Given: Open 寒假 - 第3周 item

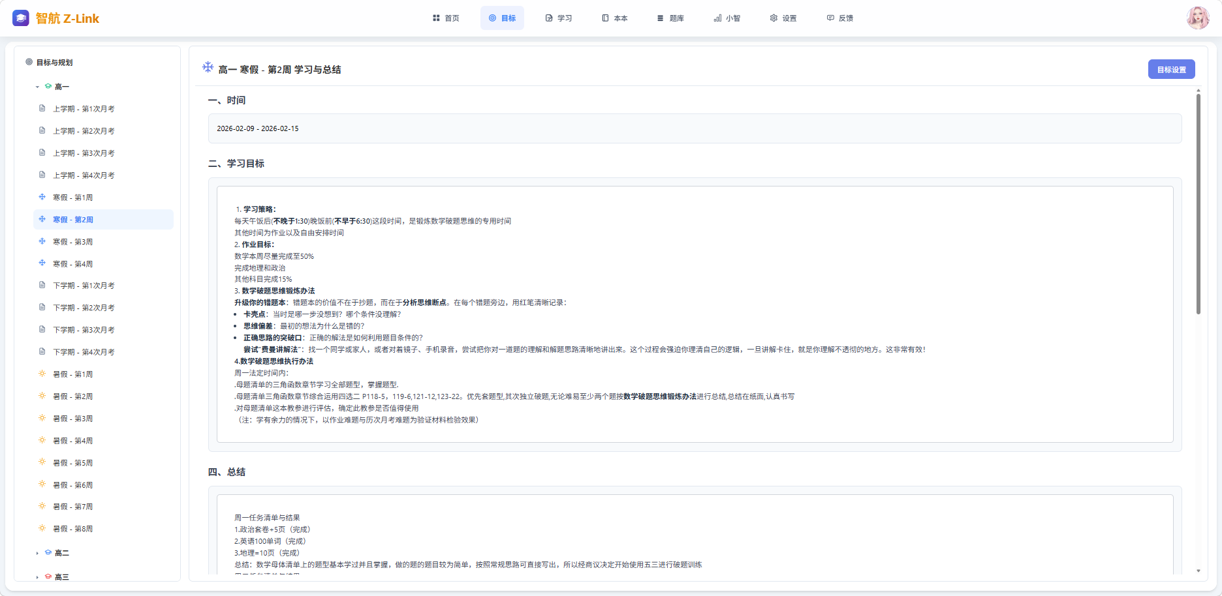Looking at the screenshot, I should (x=103, y=242).
